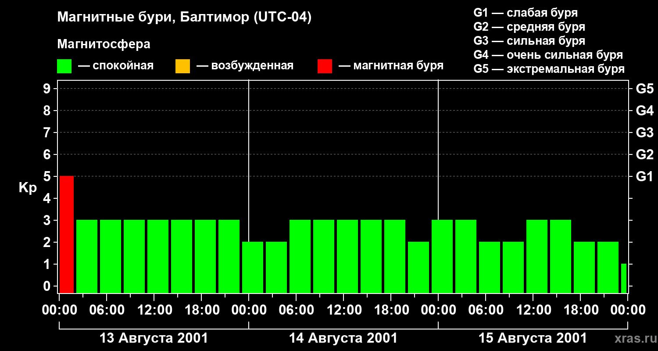The image size is (658, 351).
Task: Click the '0' value on the Kp axis
Action: (48, 286)
